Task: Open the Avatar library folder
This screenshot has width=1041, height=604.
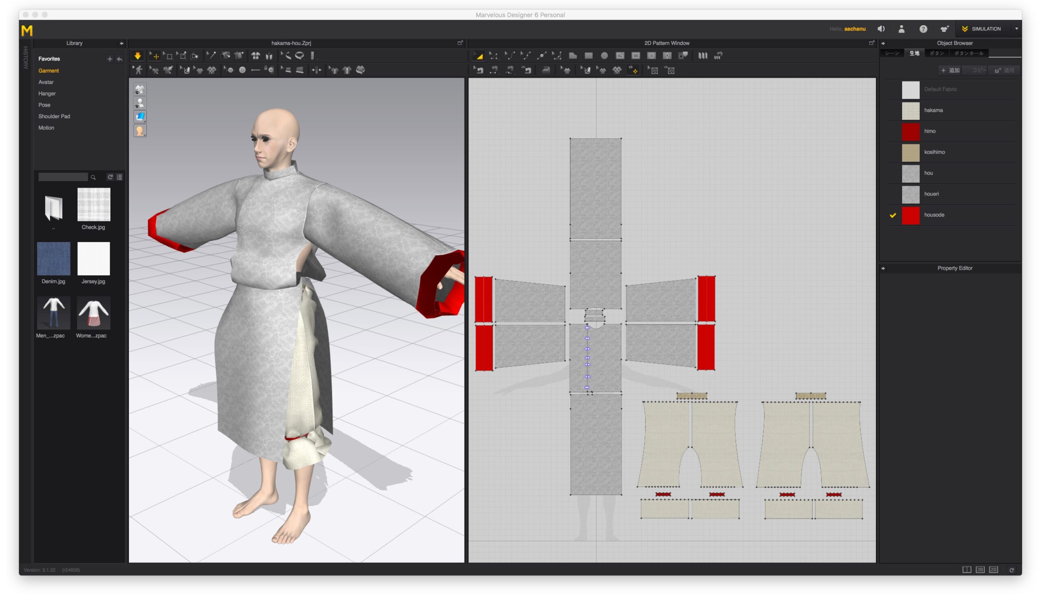Action: click(46, 82)
